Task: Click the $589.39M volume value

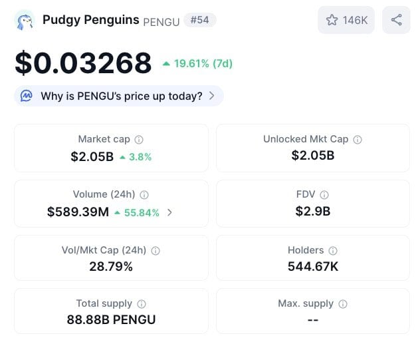Action: 78,212
